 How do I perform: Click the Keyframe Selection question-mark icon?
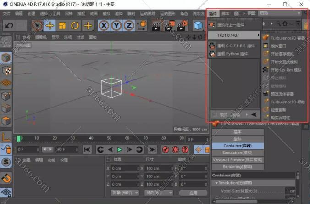tap(185, 149)
